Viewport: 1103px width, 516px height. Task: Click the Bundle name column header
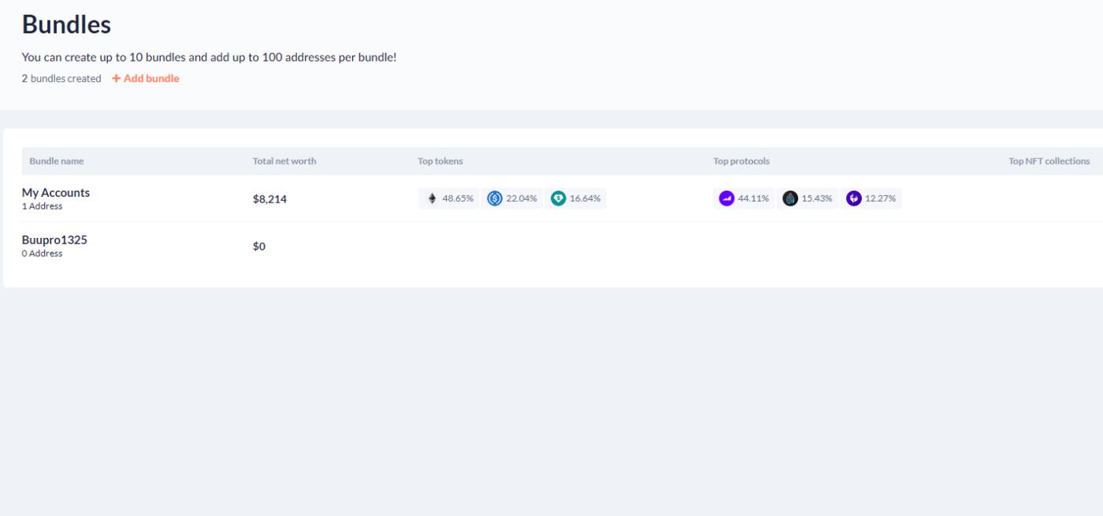coord(57,161)
